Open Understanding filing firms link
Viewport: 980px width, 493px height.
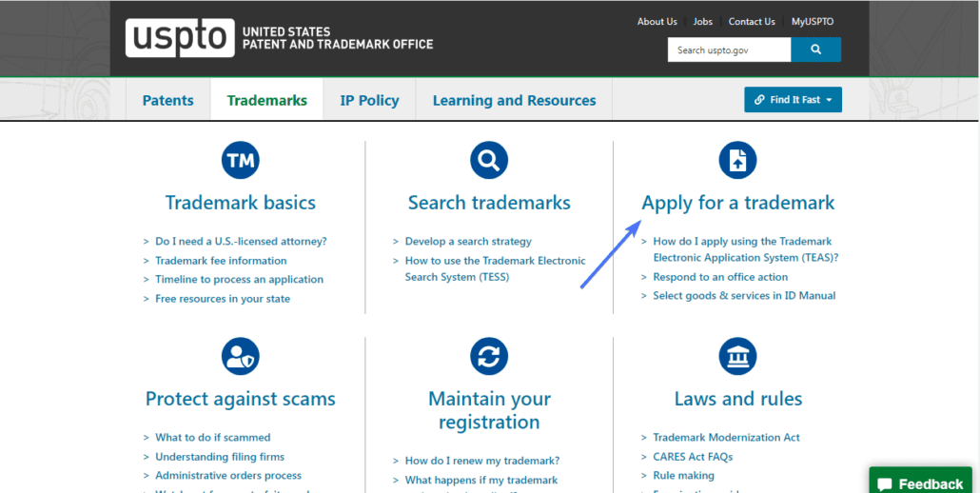tap(220, 457)
